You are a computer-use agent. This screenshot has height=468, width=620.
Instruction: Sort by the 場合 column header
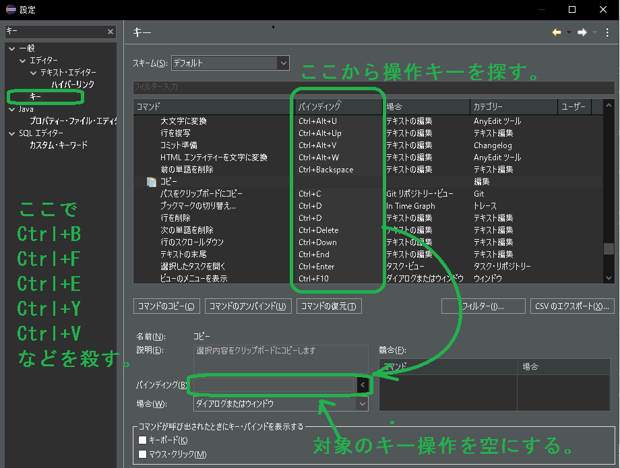tap(427, 106)
